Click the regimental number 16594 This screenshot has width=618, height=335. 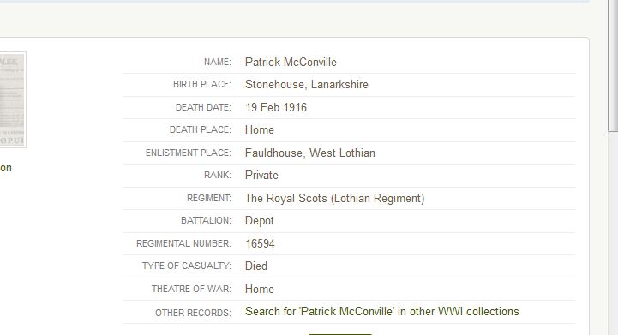[x=260, y=243]
